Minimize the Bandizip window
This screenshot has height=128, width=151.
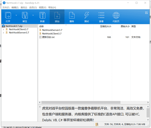click(128, 3)
